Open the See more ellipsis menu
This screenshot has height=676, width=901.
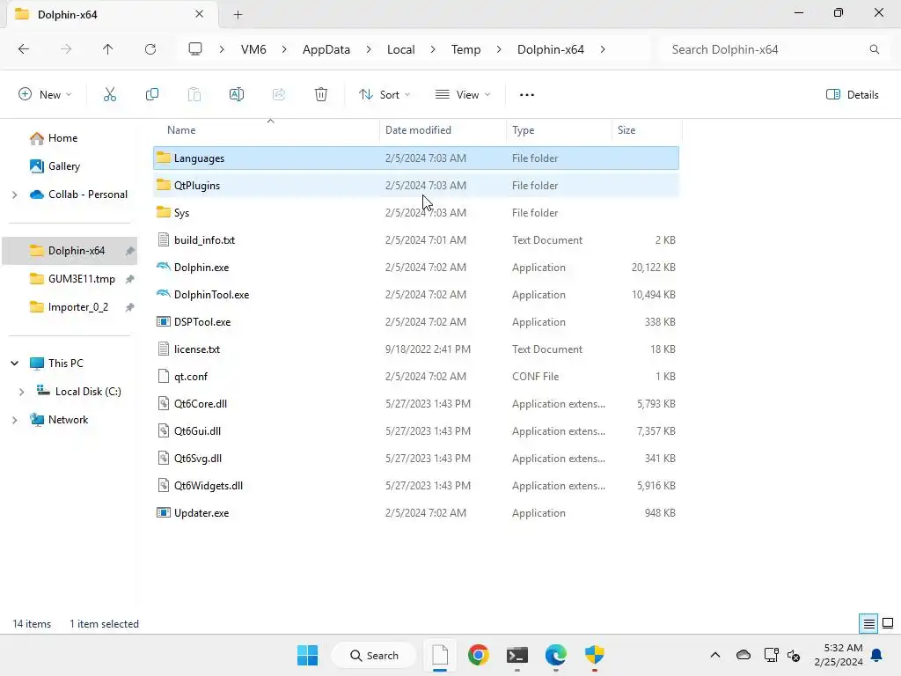pyautogui.click(x=527, y=95)
